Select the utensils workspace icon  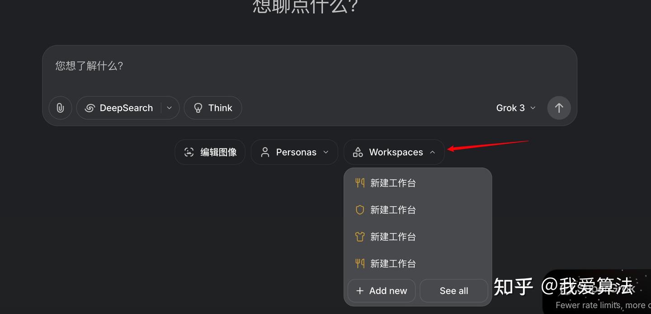point(359,183)
